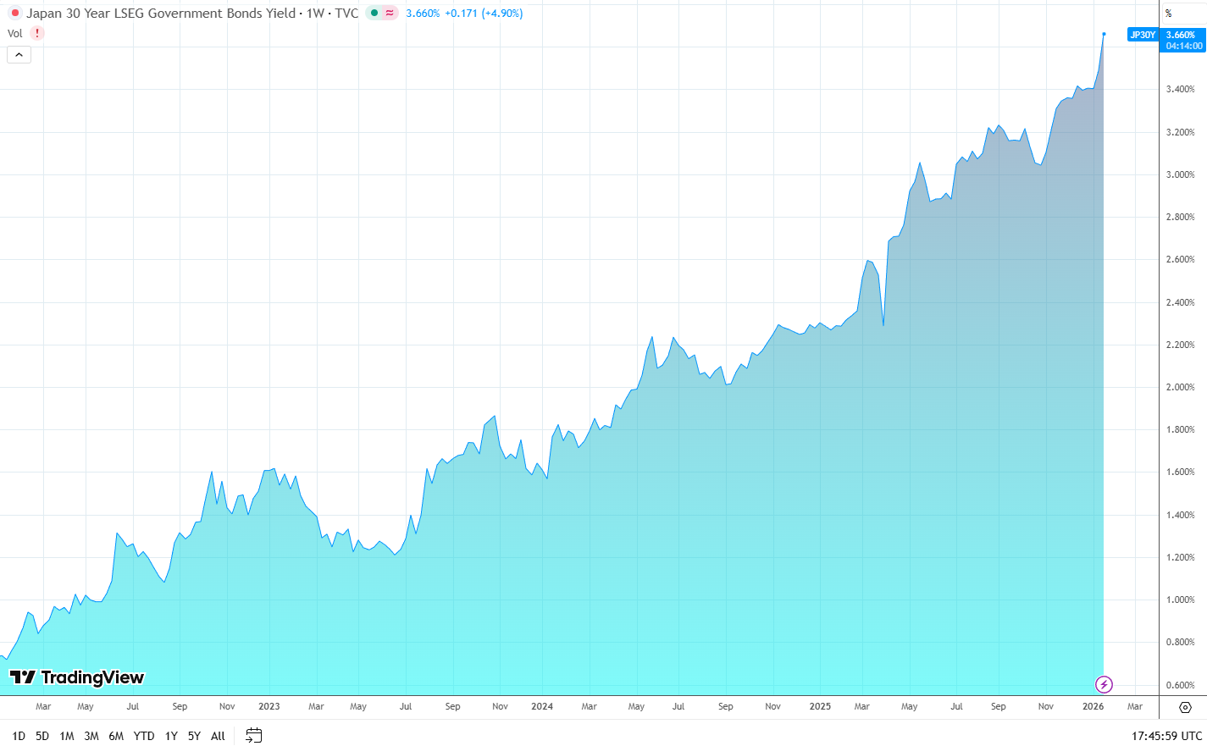
Task: Click the purple lightning bolt icon
Action: tap(1104, 684)
